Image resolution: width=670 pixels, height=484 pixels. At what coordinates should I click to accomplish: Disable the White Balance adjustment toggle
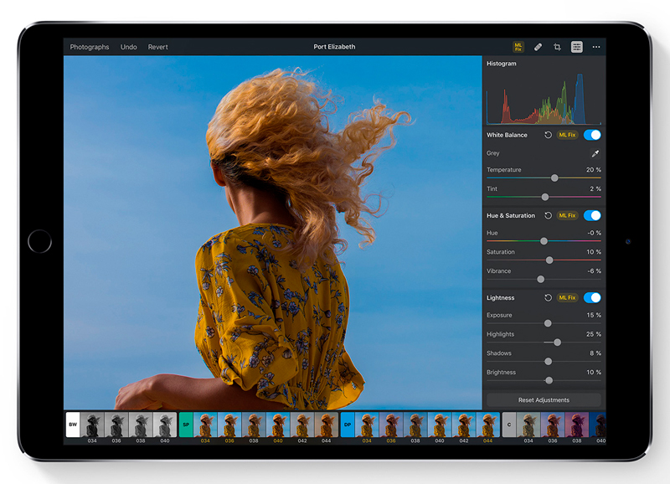coord(591,135)
